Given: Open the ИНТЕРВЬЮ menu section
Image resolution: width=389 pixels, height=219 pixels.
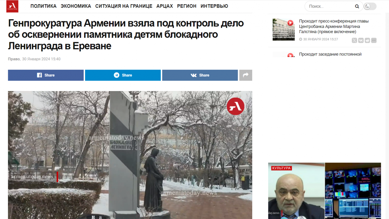Looking at the screenshot, I should click(x=214, y=6).
